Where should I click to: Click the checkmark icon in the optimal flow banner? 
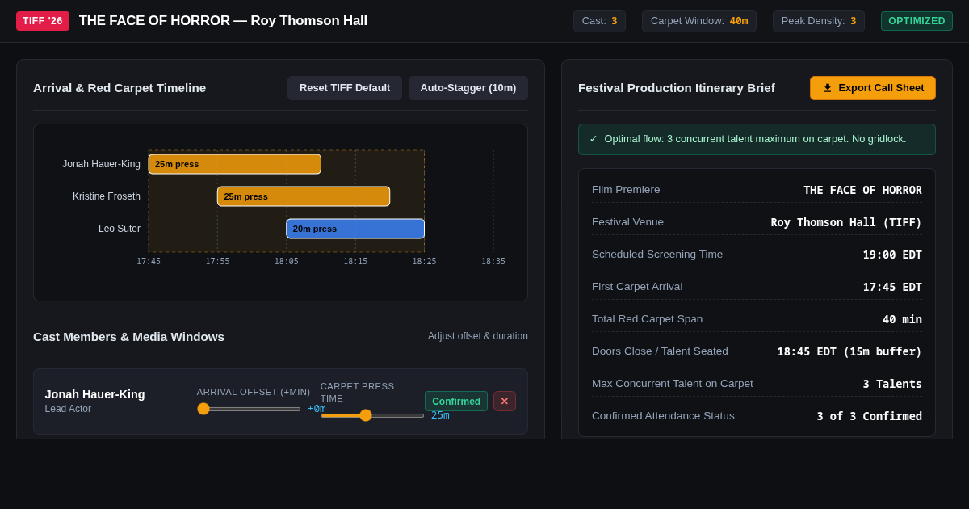[x=594, y=139]
